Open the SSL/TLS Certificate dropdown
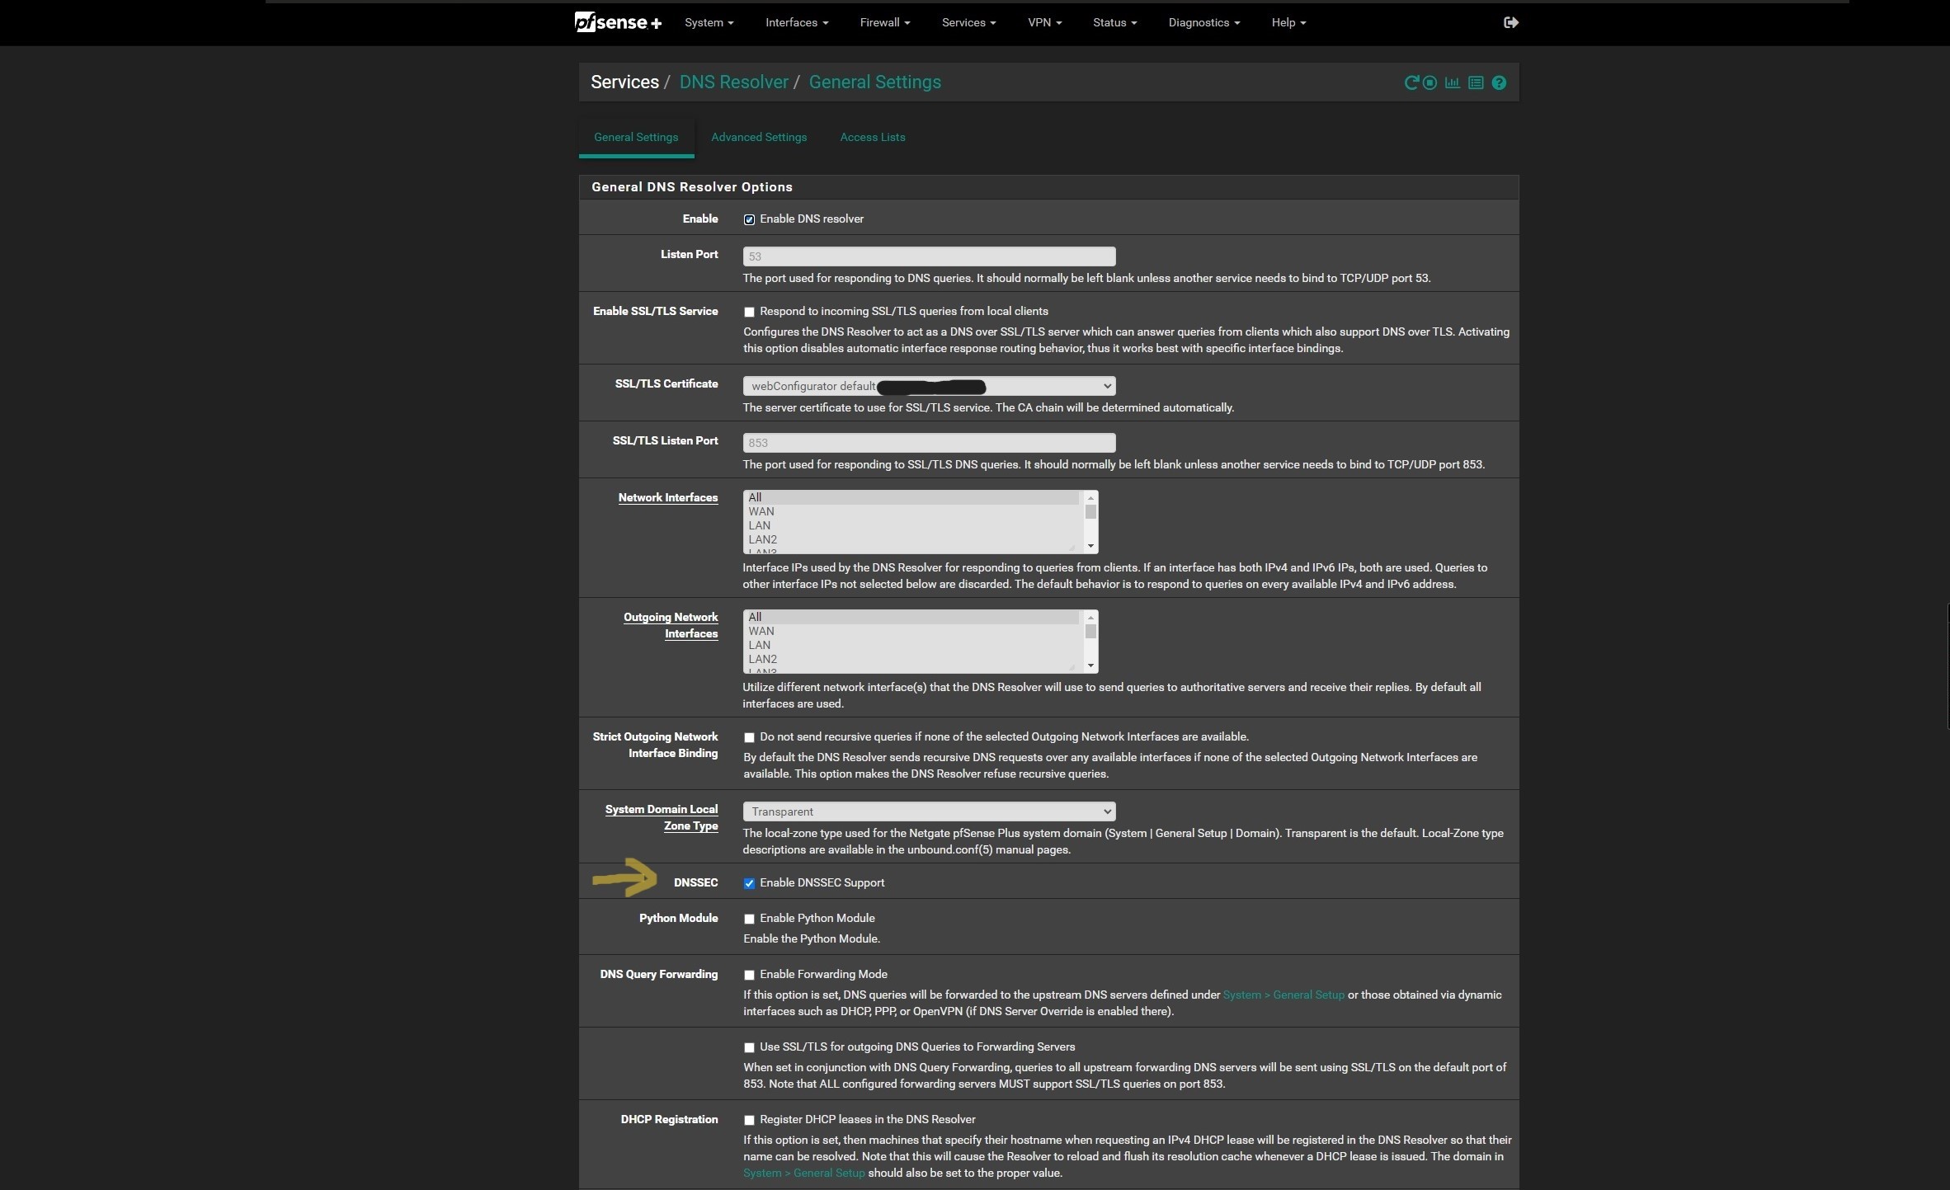 (929, 386)
